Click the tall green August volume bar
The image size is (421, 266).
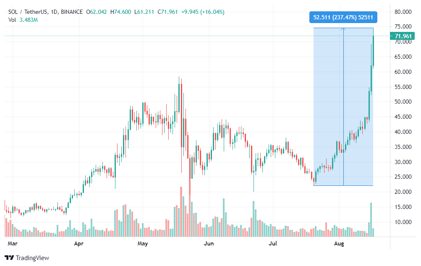tap(371, 219)
